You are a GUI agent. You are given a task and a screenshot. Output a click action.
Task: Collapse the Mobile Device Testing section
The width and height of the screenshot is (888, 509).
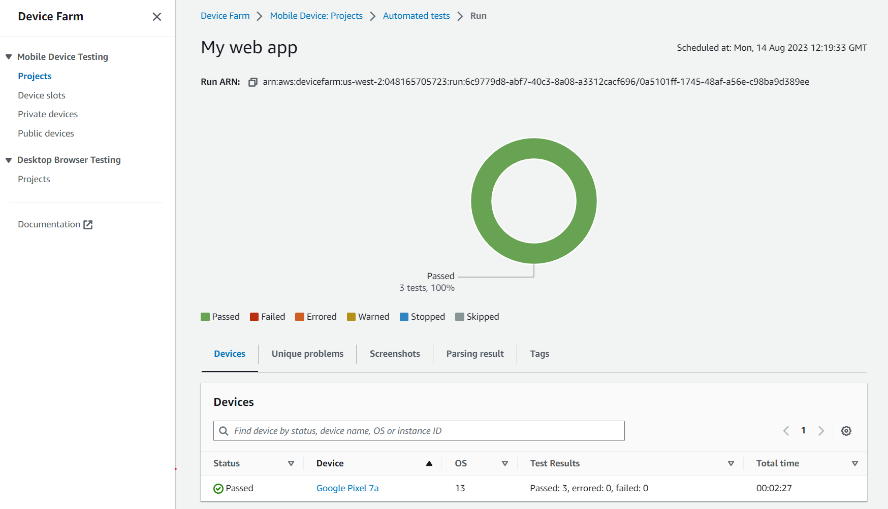pos(9,57)
